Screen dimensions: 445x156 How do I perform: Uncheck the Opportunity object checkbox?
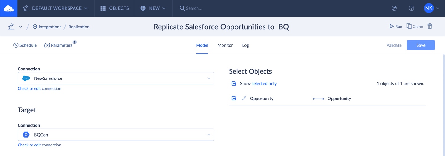(x=234, y=98)
